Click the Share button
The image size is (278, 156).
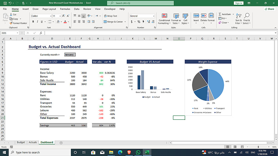[269, 9]
